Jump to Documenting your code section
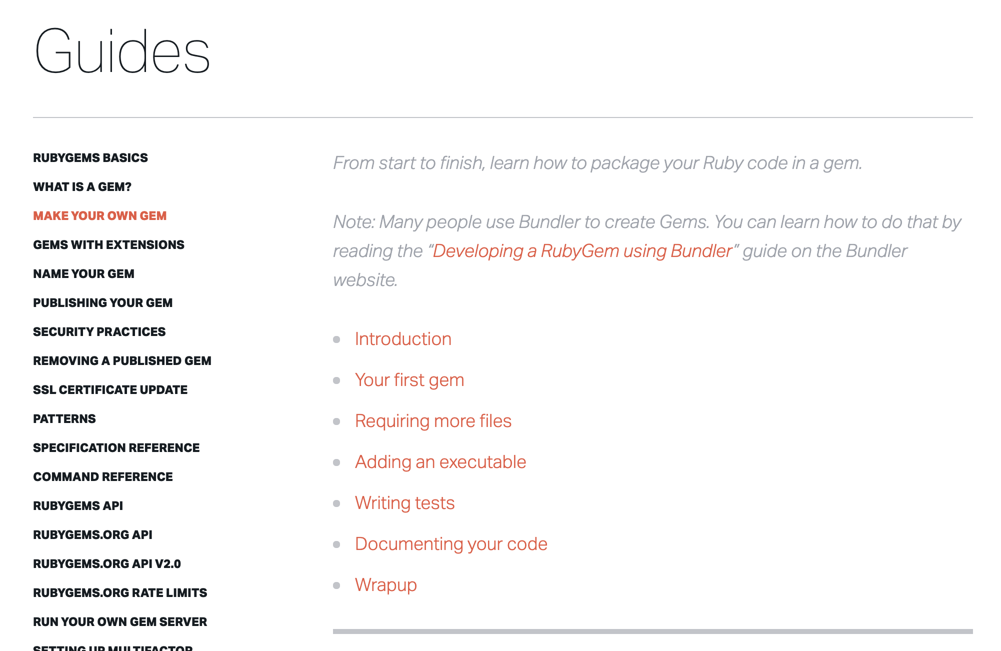Screen dimensions: 1001x651 click(x=451, y=544)
